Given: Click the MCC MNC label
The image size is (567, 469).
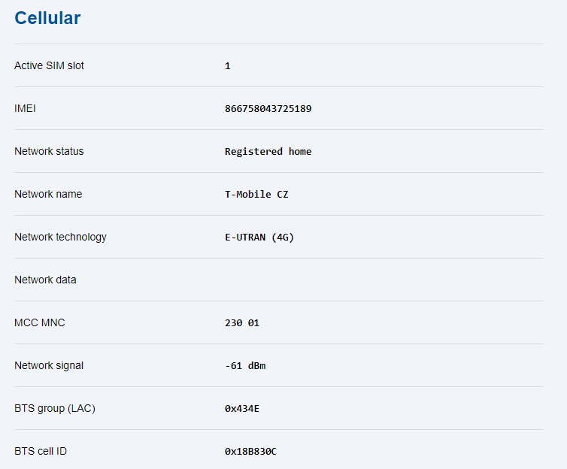Looking at the screenshot, I should pyautogui.click(x=40, y=322).
